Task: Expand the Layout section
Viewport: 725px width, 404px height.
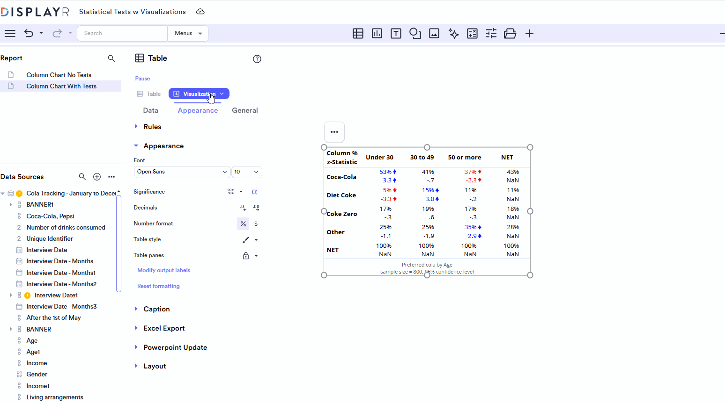Action: [x=136, y=366]
